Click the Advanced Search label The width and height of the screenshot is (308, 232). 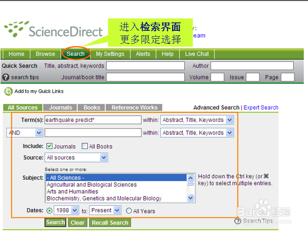tap(216, 107)
